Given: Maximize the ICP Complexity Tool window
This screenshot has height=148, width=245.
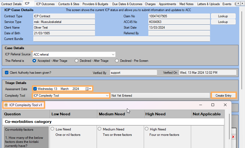Looking at the screenshot, I should [213, 105].
